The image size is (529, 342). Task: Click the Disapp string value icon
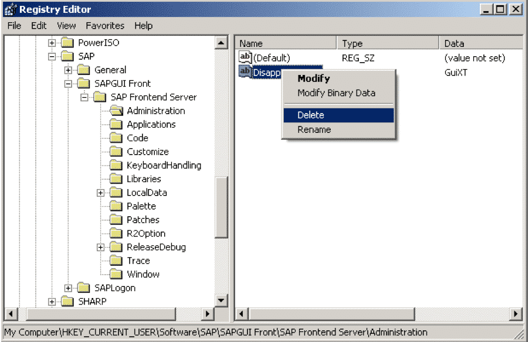click(245, 72)
